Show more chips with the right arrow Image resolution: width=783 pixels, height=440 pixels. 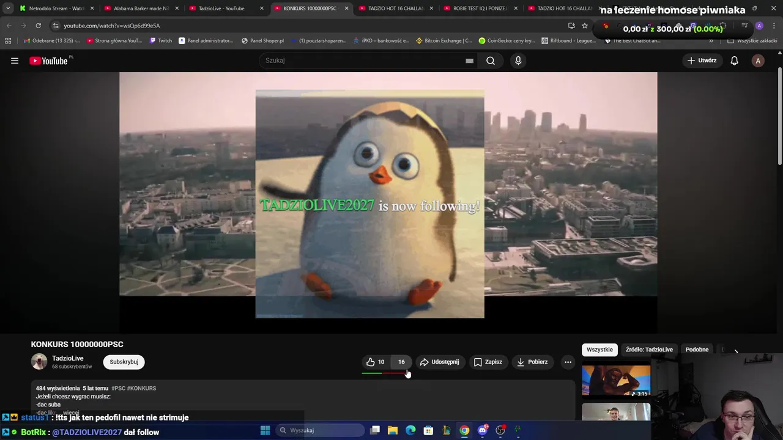tap(736, 350)
